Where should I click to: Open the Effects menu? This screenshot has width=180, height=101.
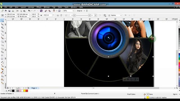(39, 7)
